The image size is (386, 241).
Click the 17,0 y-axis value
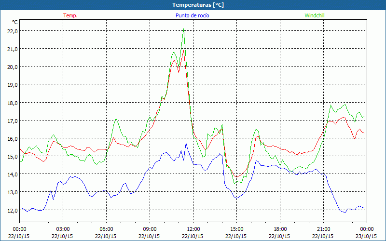13,121
